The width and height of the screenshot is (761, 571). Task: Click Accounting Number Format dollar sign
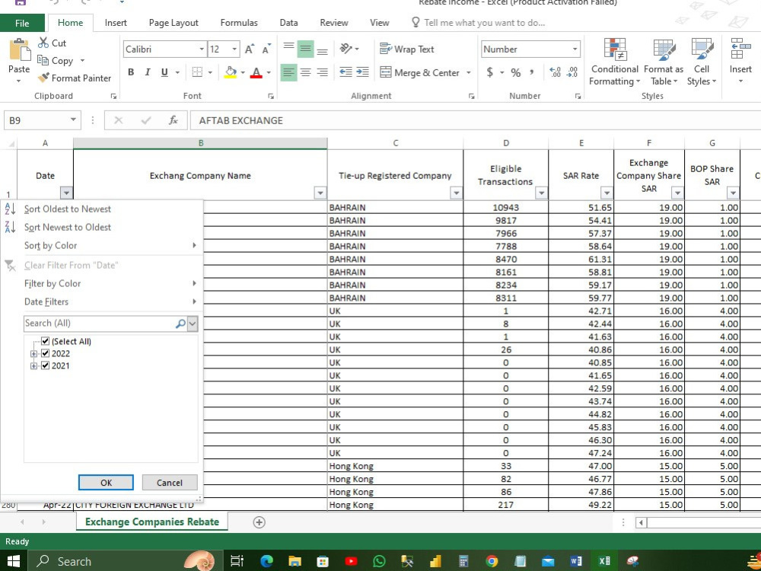click(489, 72)
